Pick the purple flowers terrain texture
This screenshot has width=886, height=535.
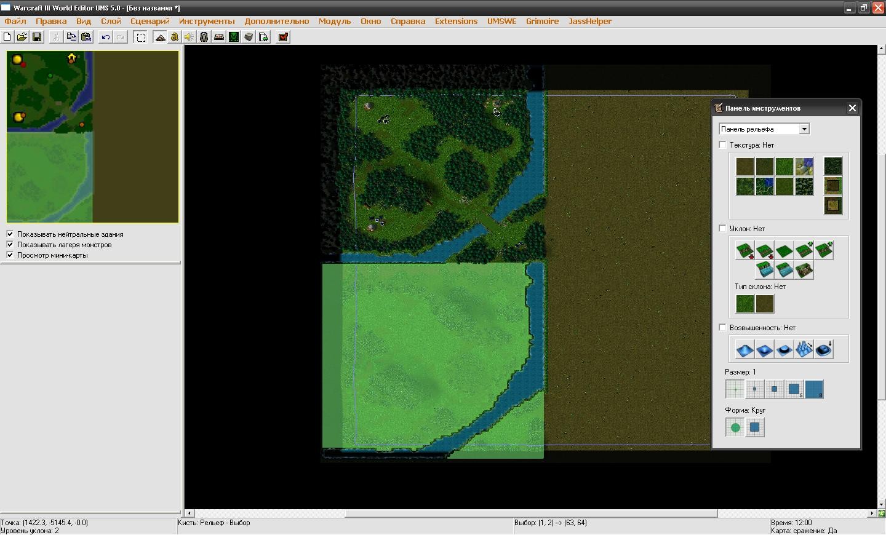click(804, 167)
